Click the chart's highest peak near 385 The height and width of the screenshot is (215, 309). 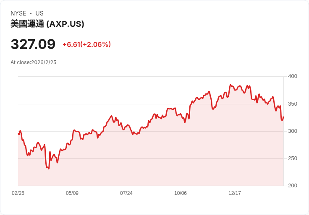230,85
